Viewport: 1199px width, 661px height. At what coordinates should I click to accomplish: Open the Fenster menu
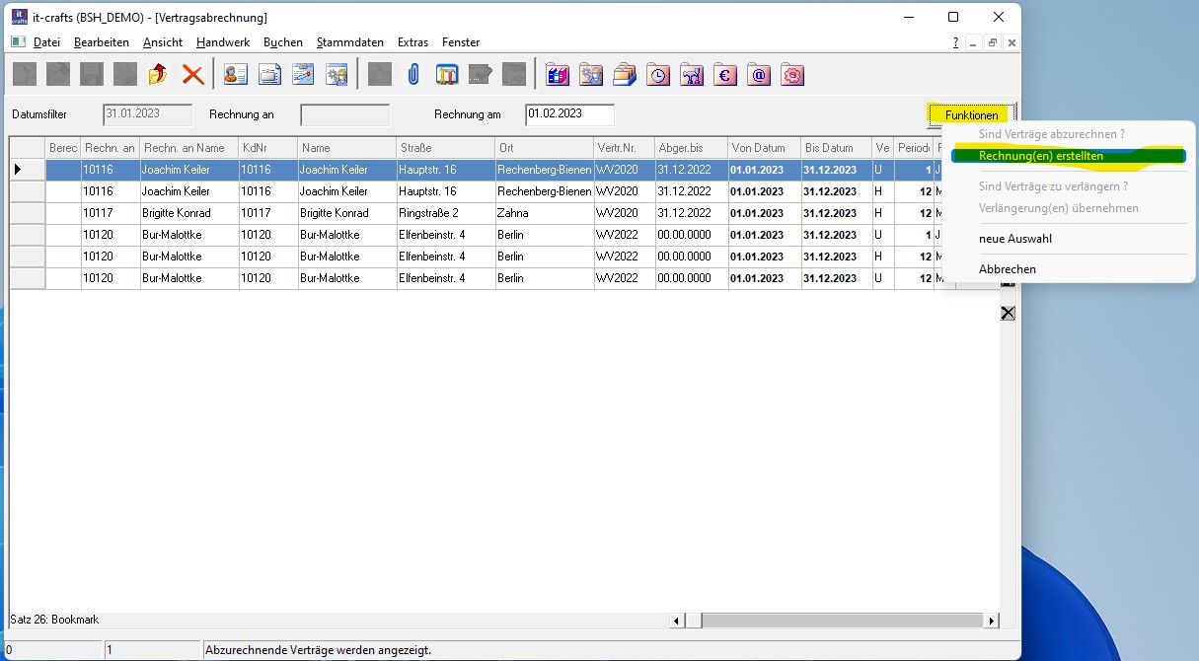(x=461, y=42)
